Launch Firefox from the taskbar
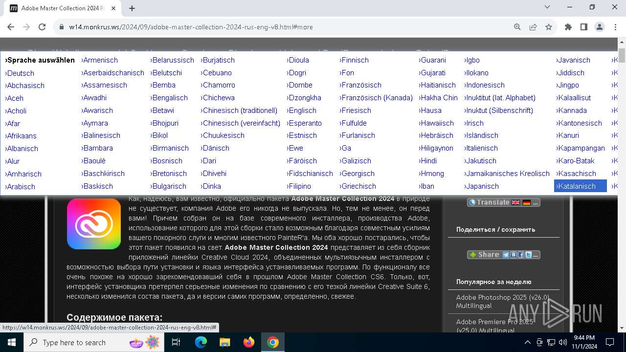626x352 pixels. (x=249, y=342)
